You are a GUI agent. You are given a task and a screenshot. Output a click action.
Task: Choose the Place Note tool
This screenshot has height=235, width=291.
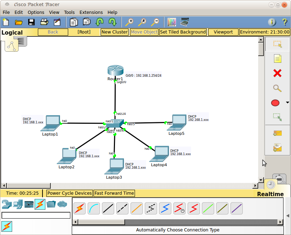point(277,58)
